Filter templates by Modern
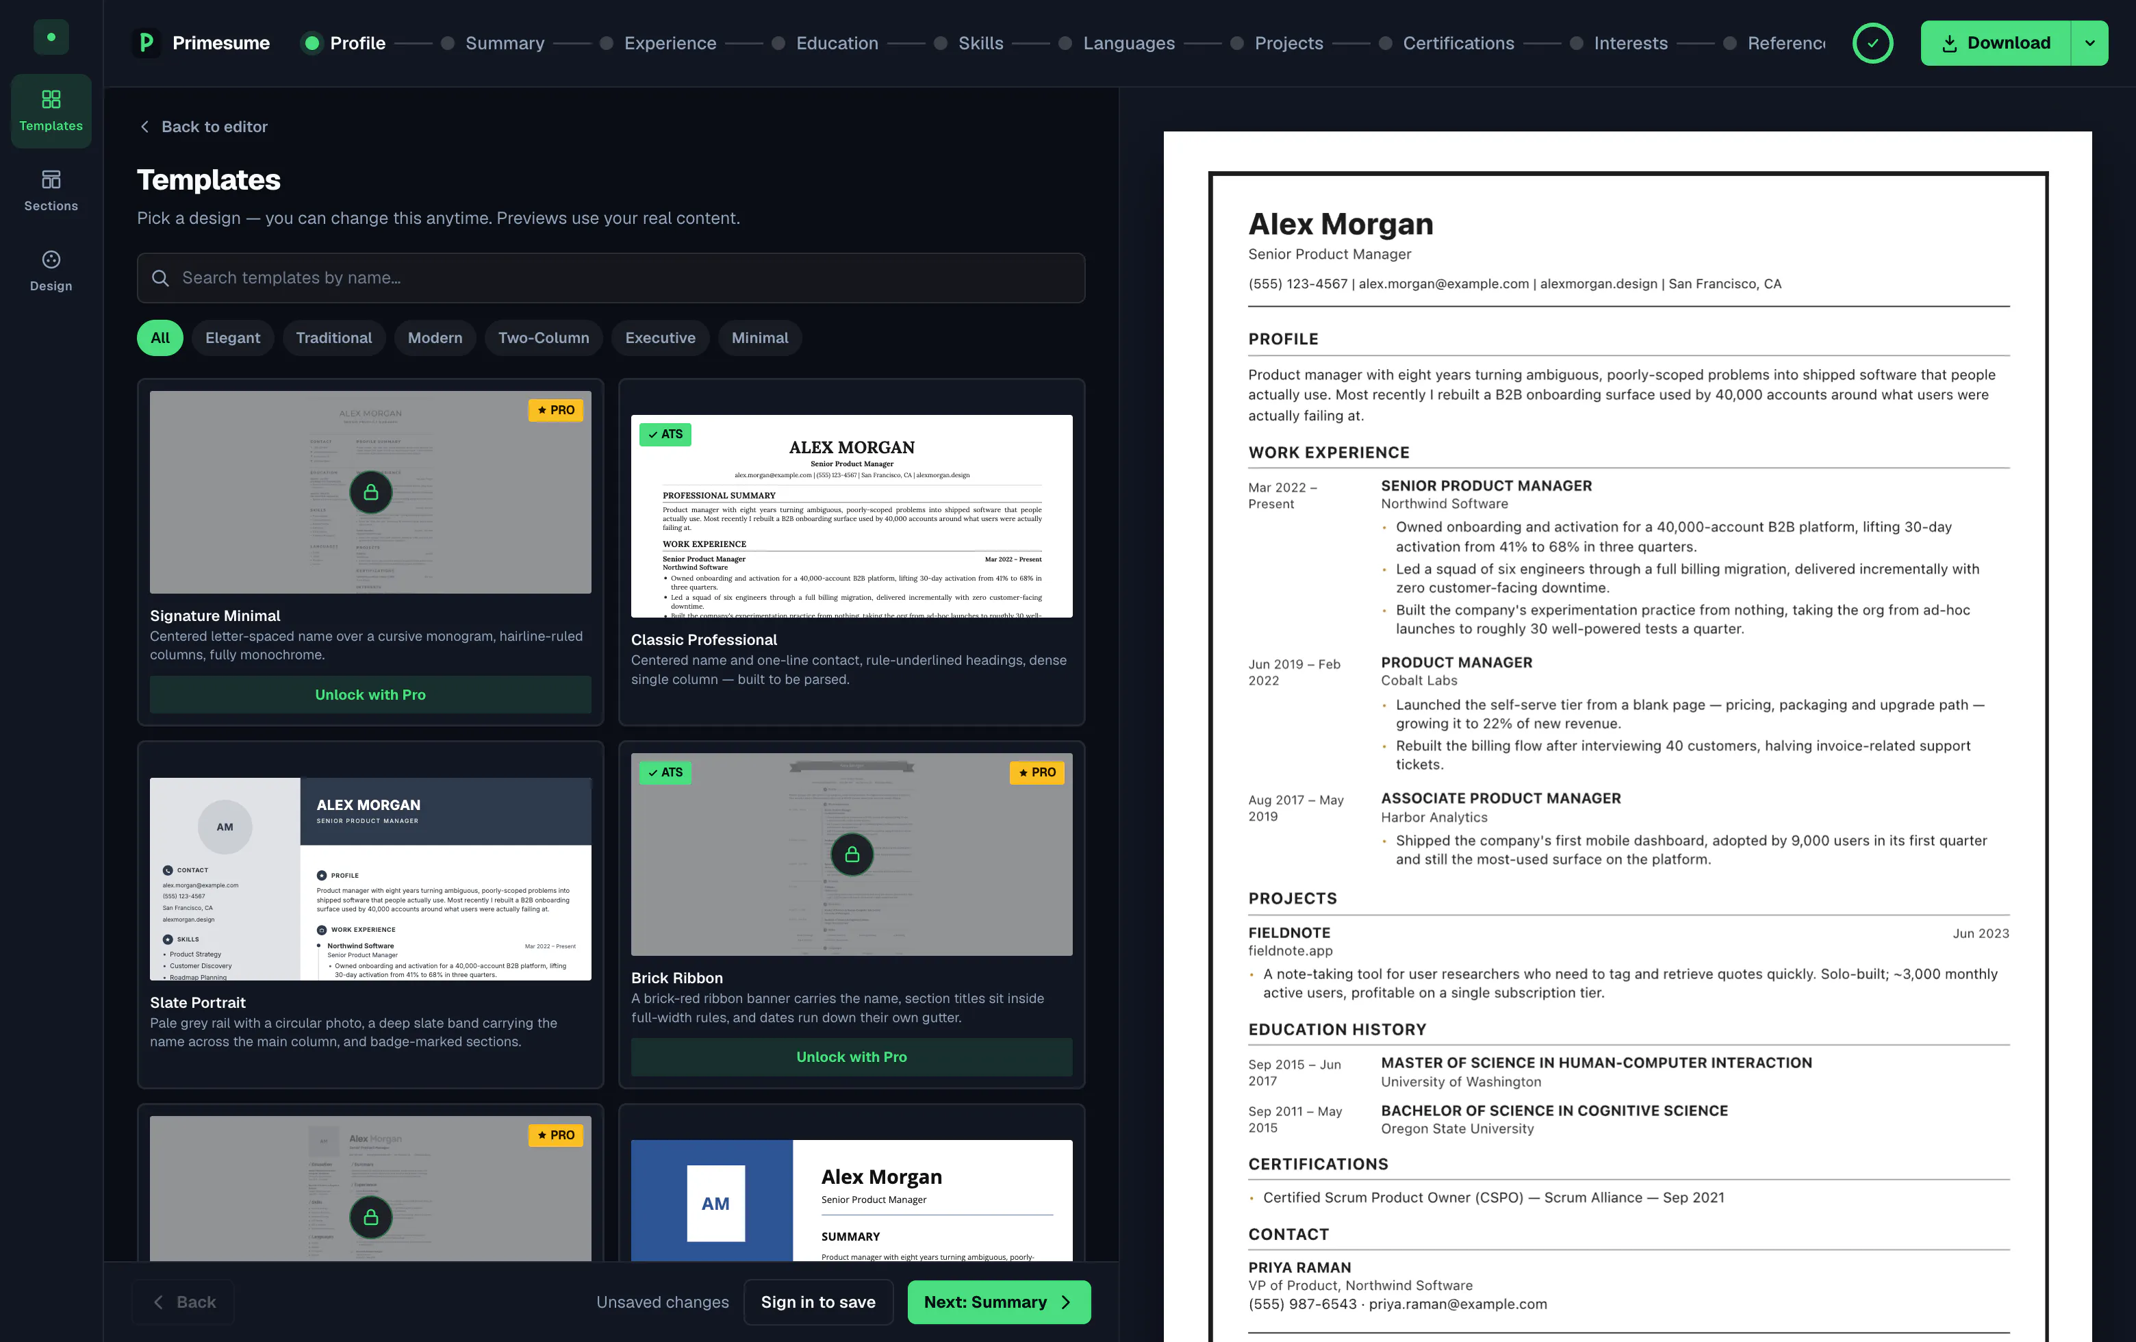 (x=435, y=338)
